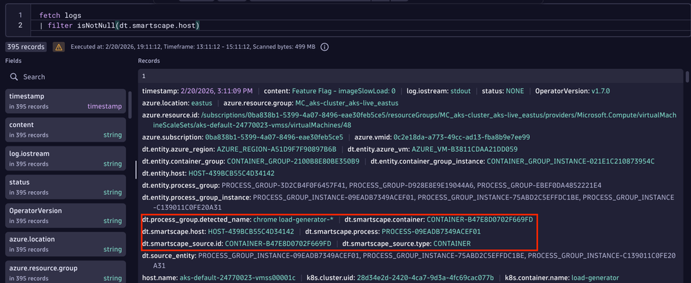Select the azure.resource.group field card

(x=66, y=273)
